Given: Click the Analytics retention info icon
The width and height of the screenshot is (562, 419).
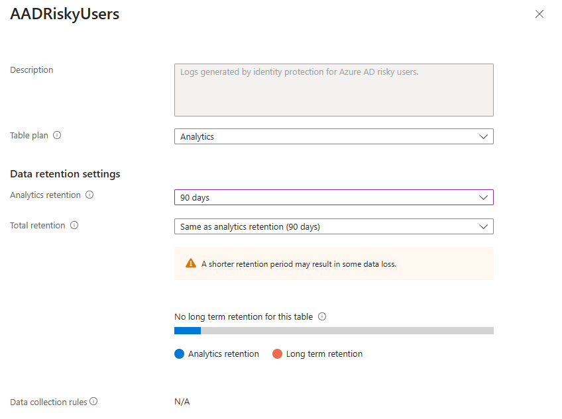Looking at the screenshot, I should (90, 195).
